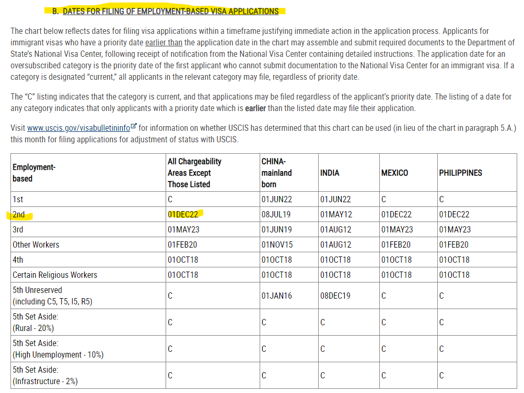Click "5th Set Aside: (Rural - 20%)" label

[36, 322]
